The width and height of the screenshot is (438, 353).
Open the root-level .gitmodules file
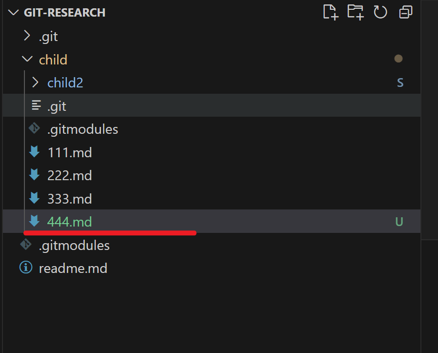click(74, 245)
